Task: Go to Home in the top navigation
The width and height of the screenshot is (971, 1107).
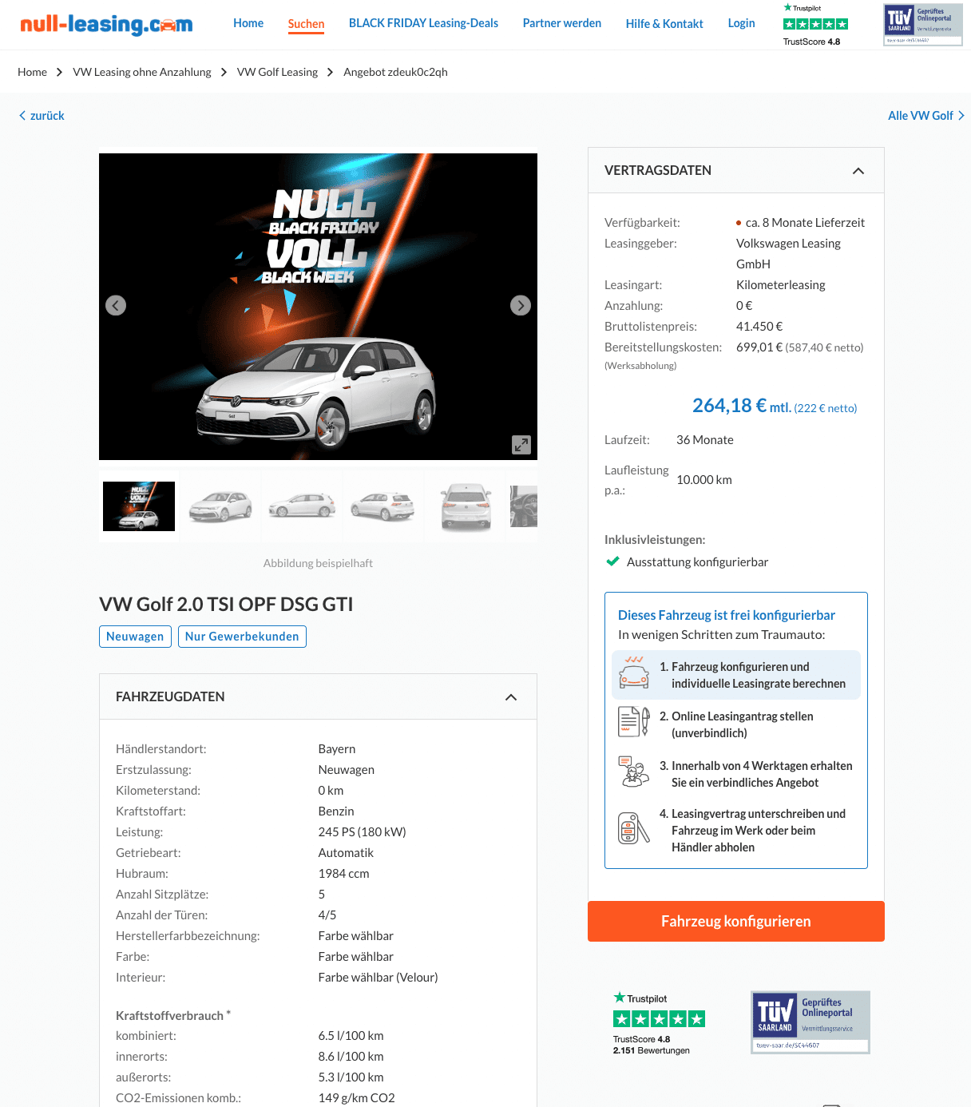Action: [x=248, y=23]
